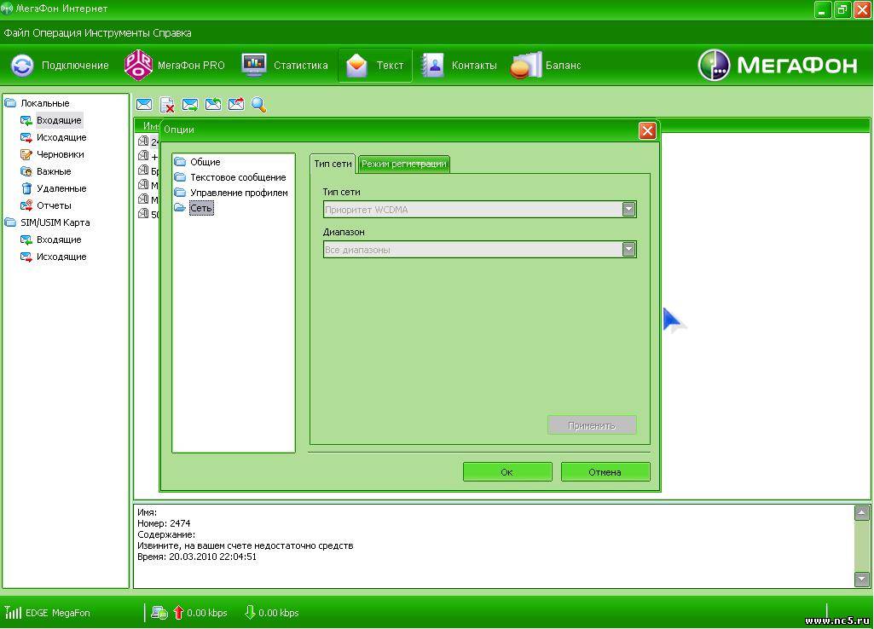Image resolution: width=874 pixels, height=629 pixels.
Task: Switch to the Тип сети tab
Action: (x=333, y=164)
